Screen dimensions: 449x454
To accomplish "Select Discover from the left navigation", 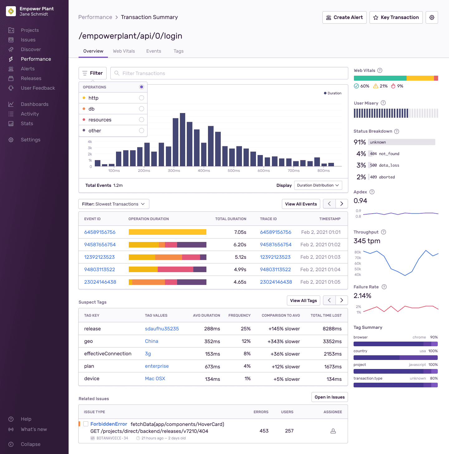I will pos(31,49).
